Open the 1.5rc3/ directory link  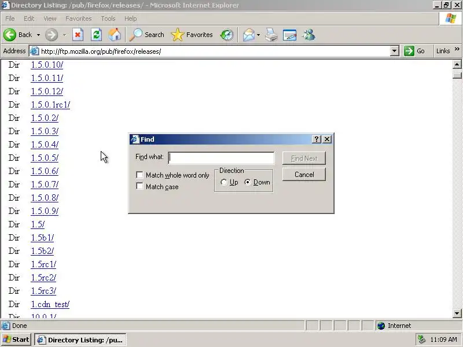[x=44, y=291]
